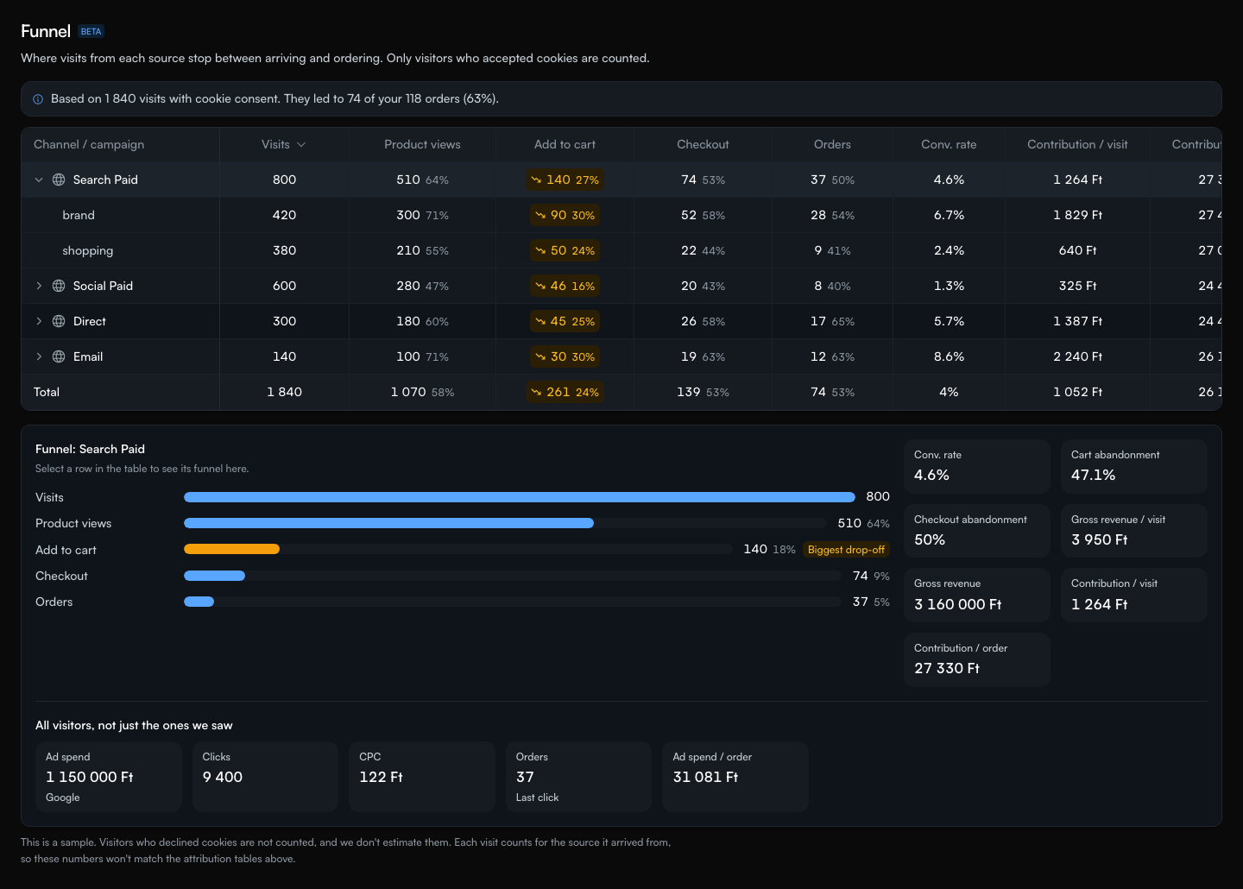
Task: Click the Add to cart column header
Action: 565,144
